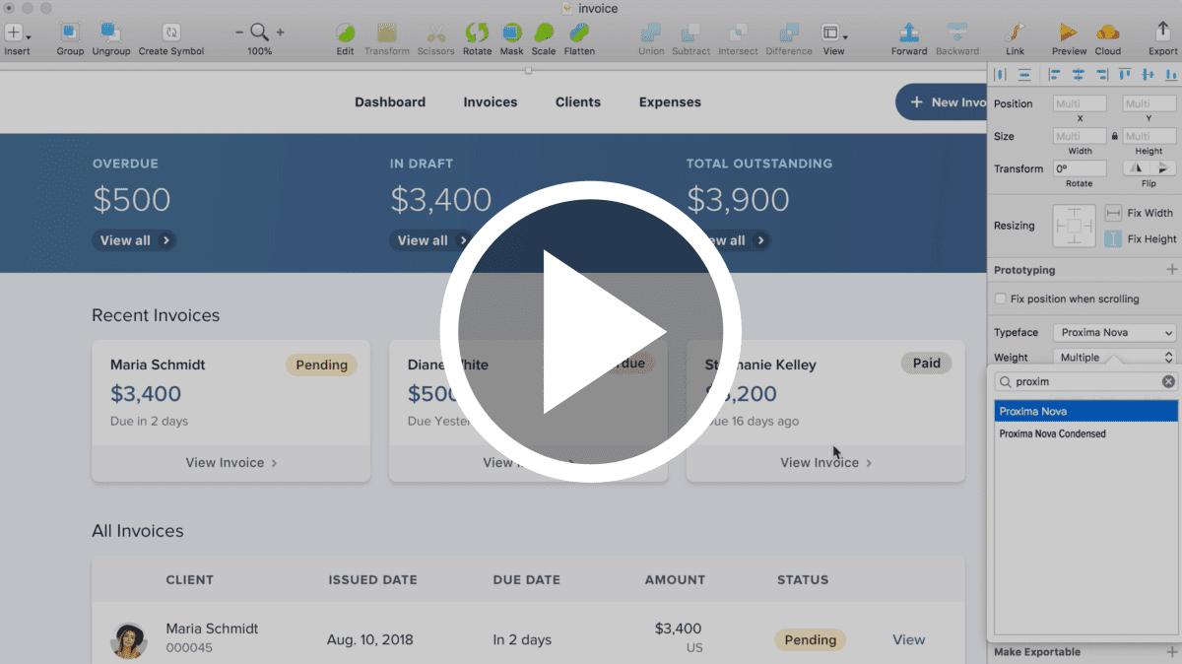
Task: Open the Weight dropdown
Action: [1114, 358]
